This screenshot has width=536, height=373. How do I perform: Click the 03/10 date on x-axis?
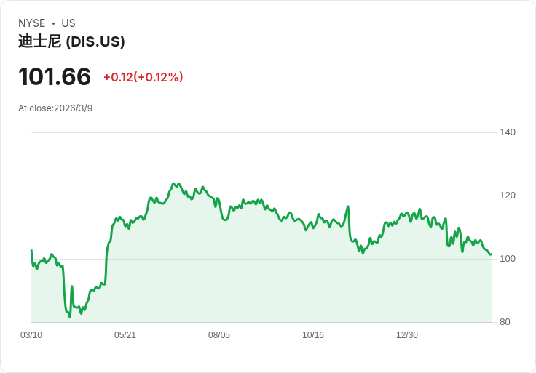pyautogui.click(x=31, y=335)
